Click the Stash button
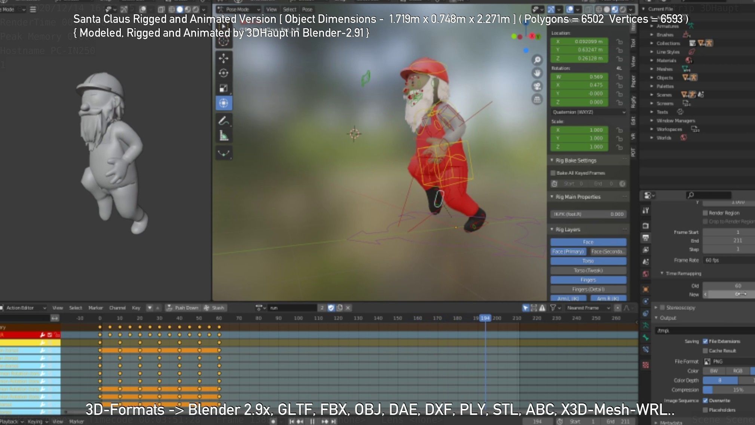The image size is (755, 425). (214, 308)
